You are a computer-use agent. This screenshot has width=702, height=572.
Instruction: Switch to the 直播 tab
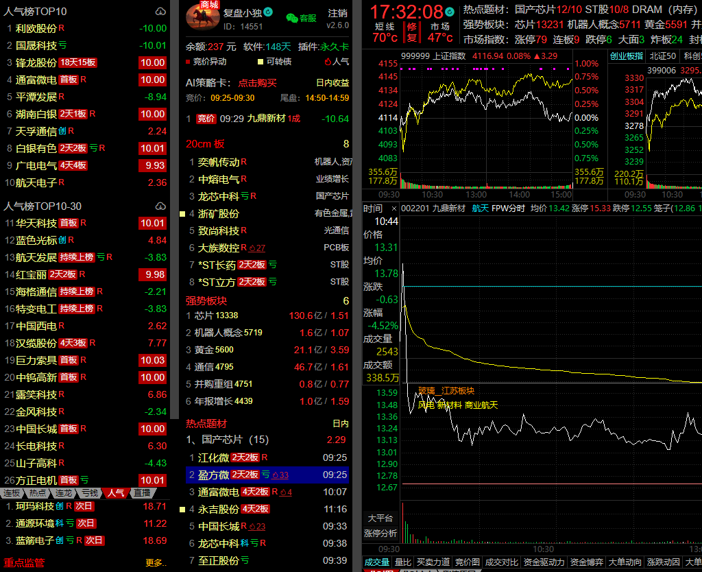(x=141, y=492)
